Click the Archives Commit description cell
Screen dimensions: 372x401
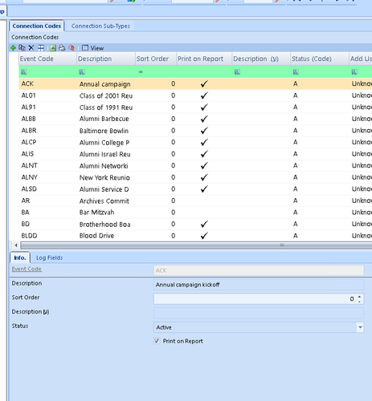pyautogui.click(x=106, y=200)
